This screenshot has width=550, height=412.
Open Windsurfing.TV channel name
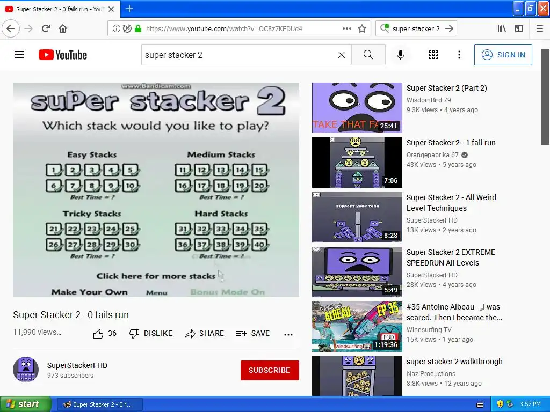429,330
